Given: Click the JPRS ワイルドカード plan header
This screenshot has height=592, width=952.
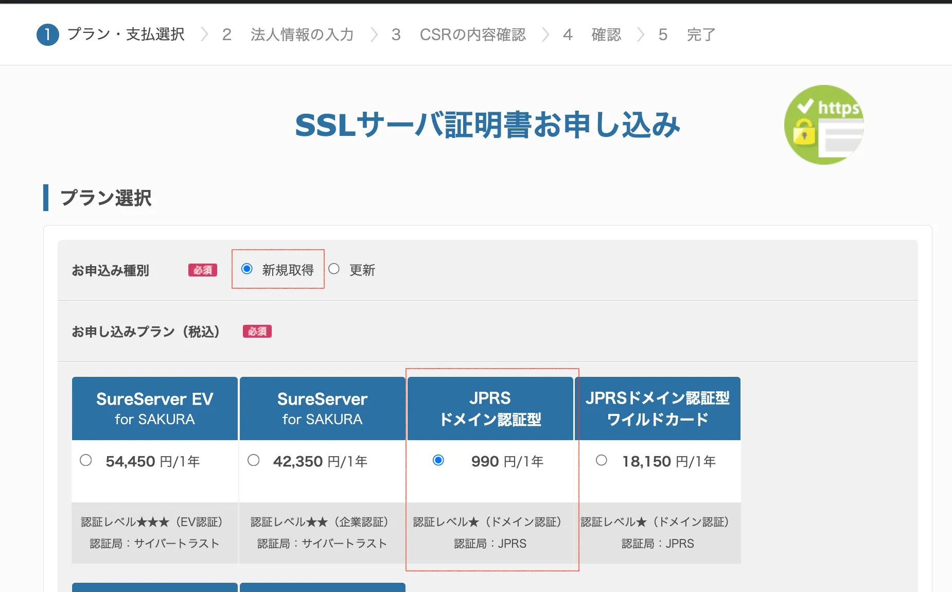Looking at the screenshot, I should click(657, 408).
